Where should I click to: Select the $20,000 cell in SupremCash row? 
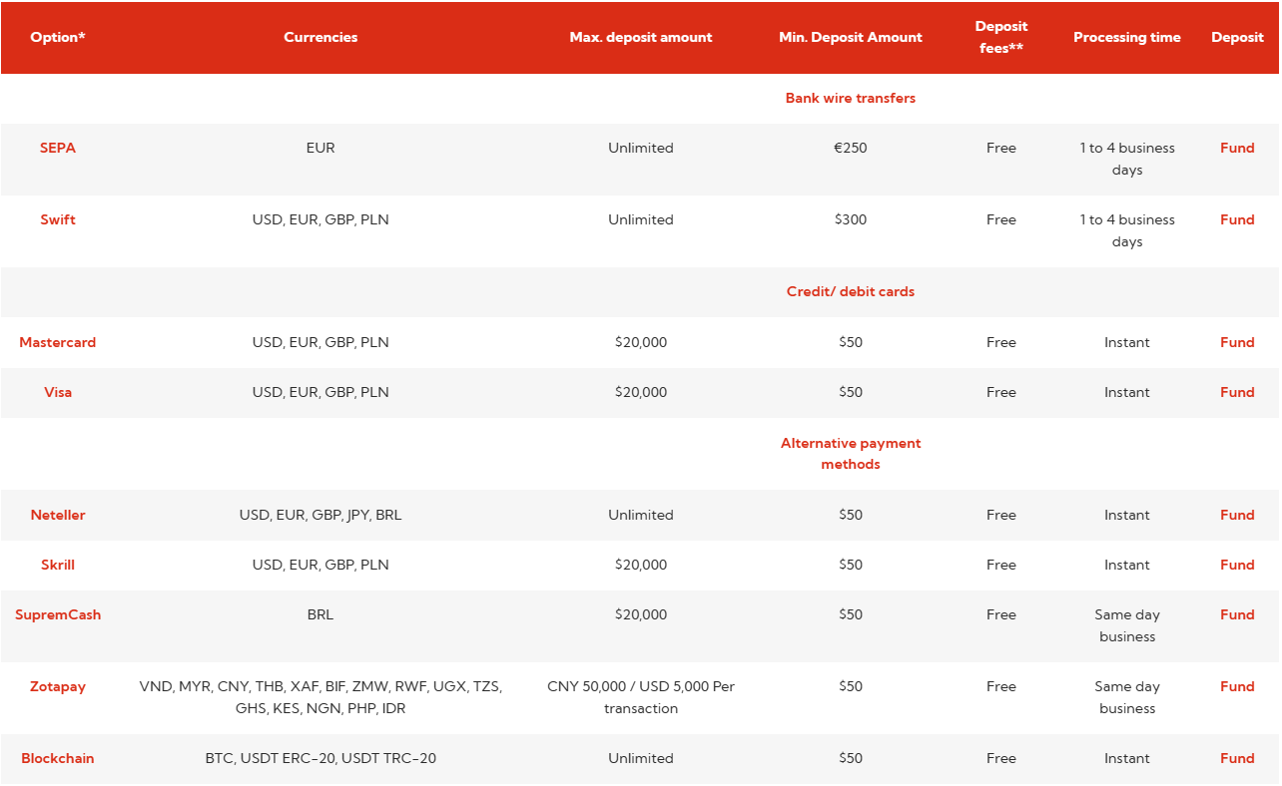641,614
